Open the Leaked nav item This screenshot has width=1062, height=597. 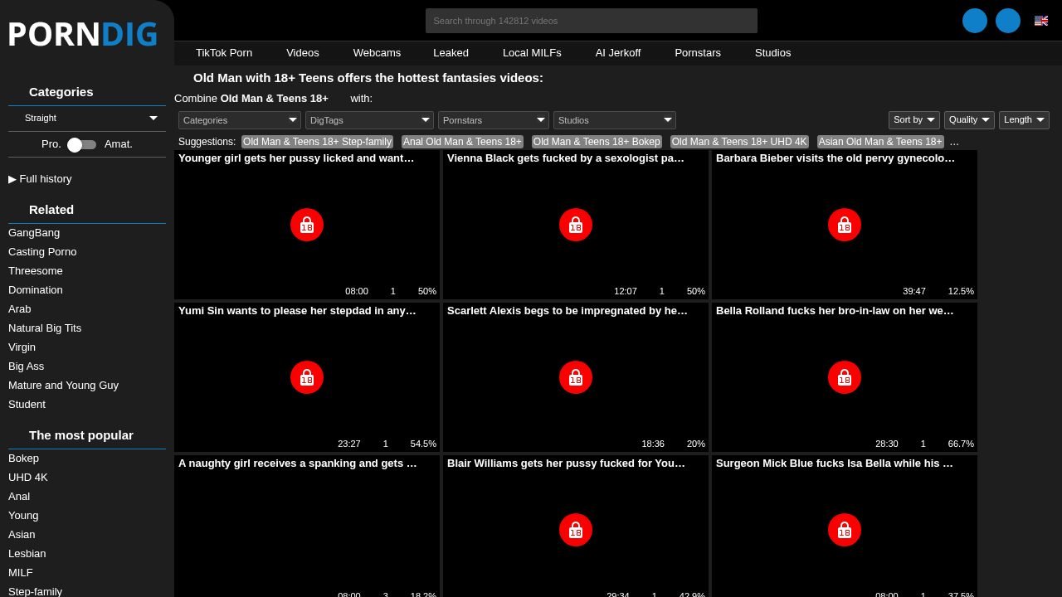pyautogui.click(x=451, y=53)
